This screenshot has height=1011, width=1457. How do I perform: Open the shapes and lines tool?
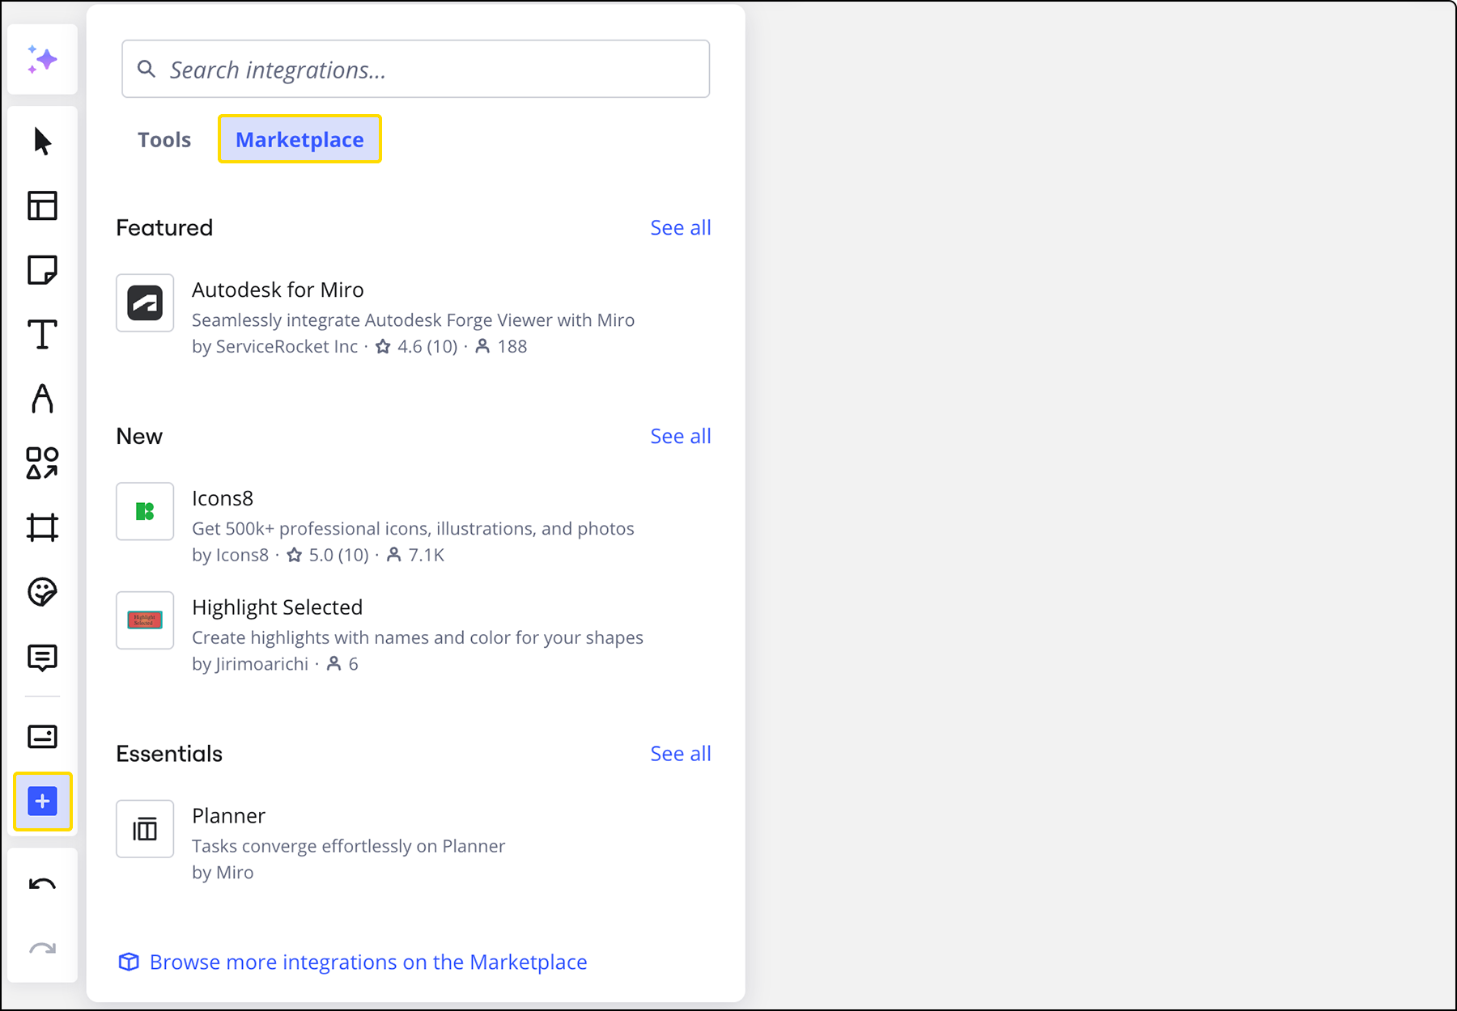point(42,463)
